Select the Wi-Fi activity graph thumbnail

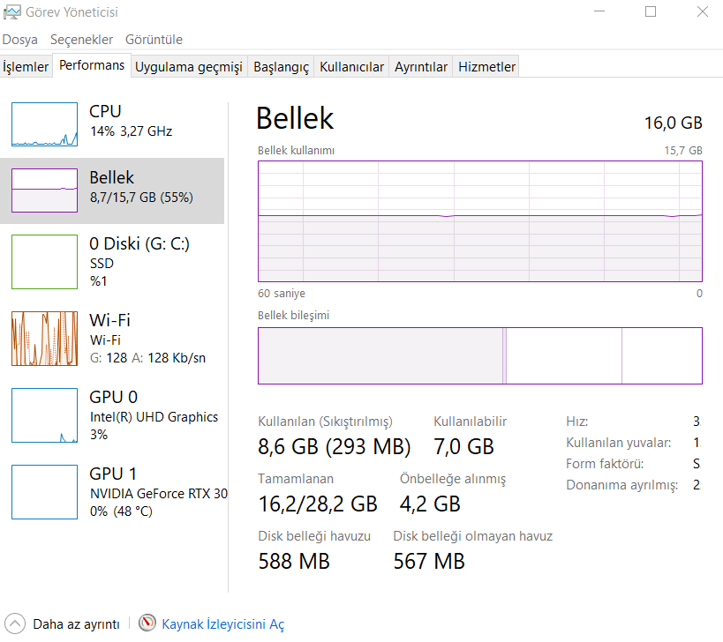(x=44, y=338)
